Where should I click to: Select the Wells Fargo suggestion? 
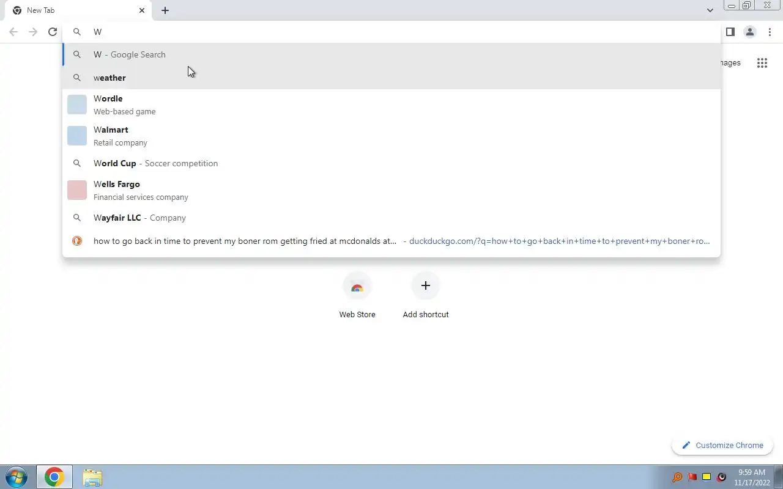coord(391,190)
